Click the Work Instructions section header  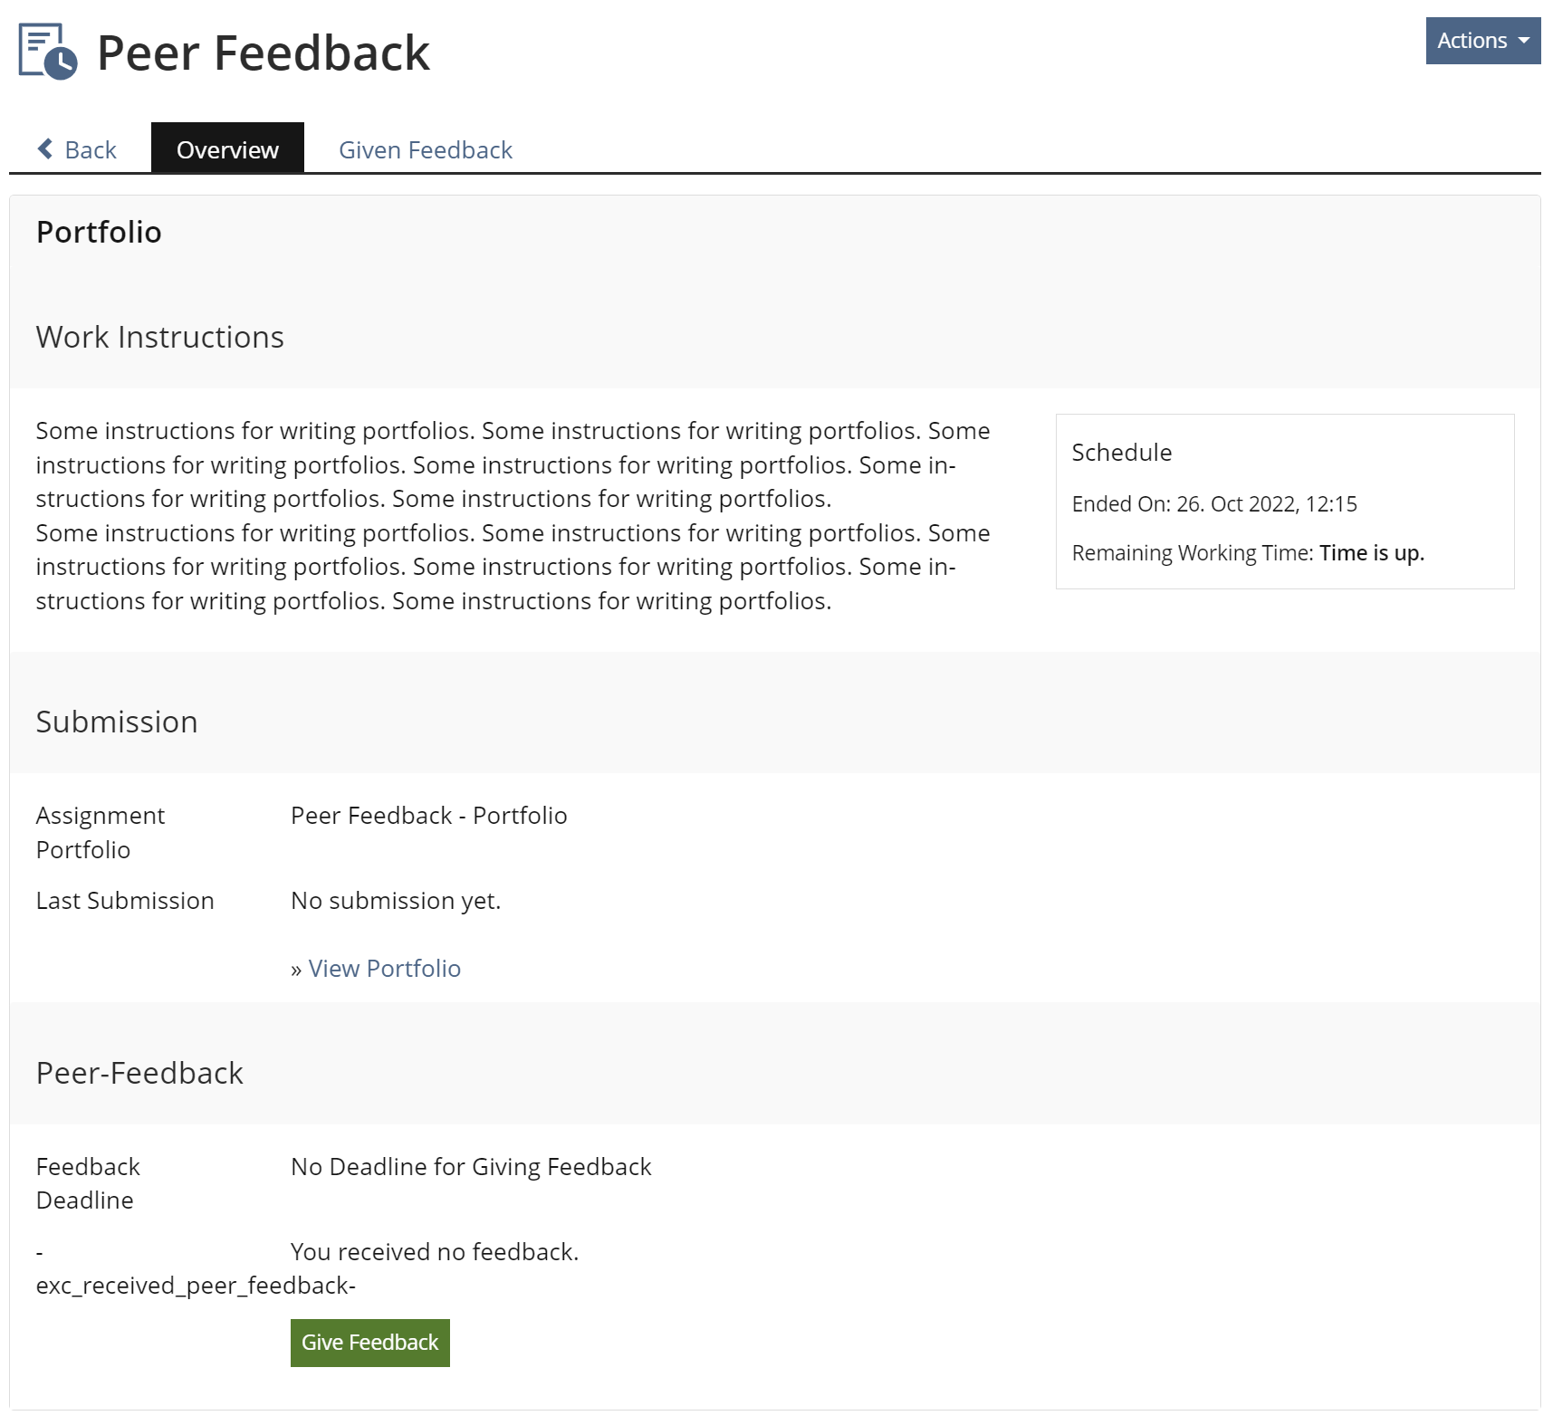[159, 337]
